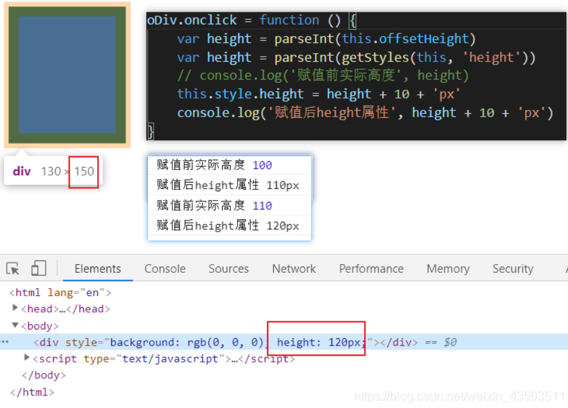Open the Console tab

coord(165,268)
